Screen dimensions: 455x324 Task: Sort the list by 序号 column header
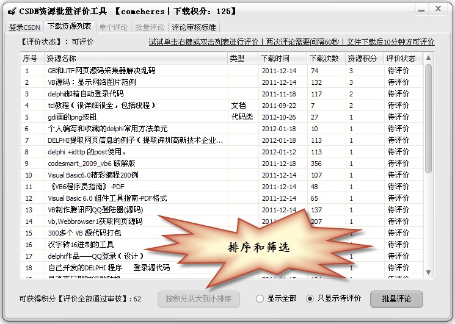[x=32, y=58]
